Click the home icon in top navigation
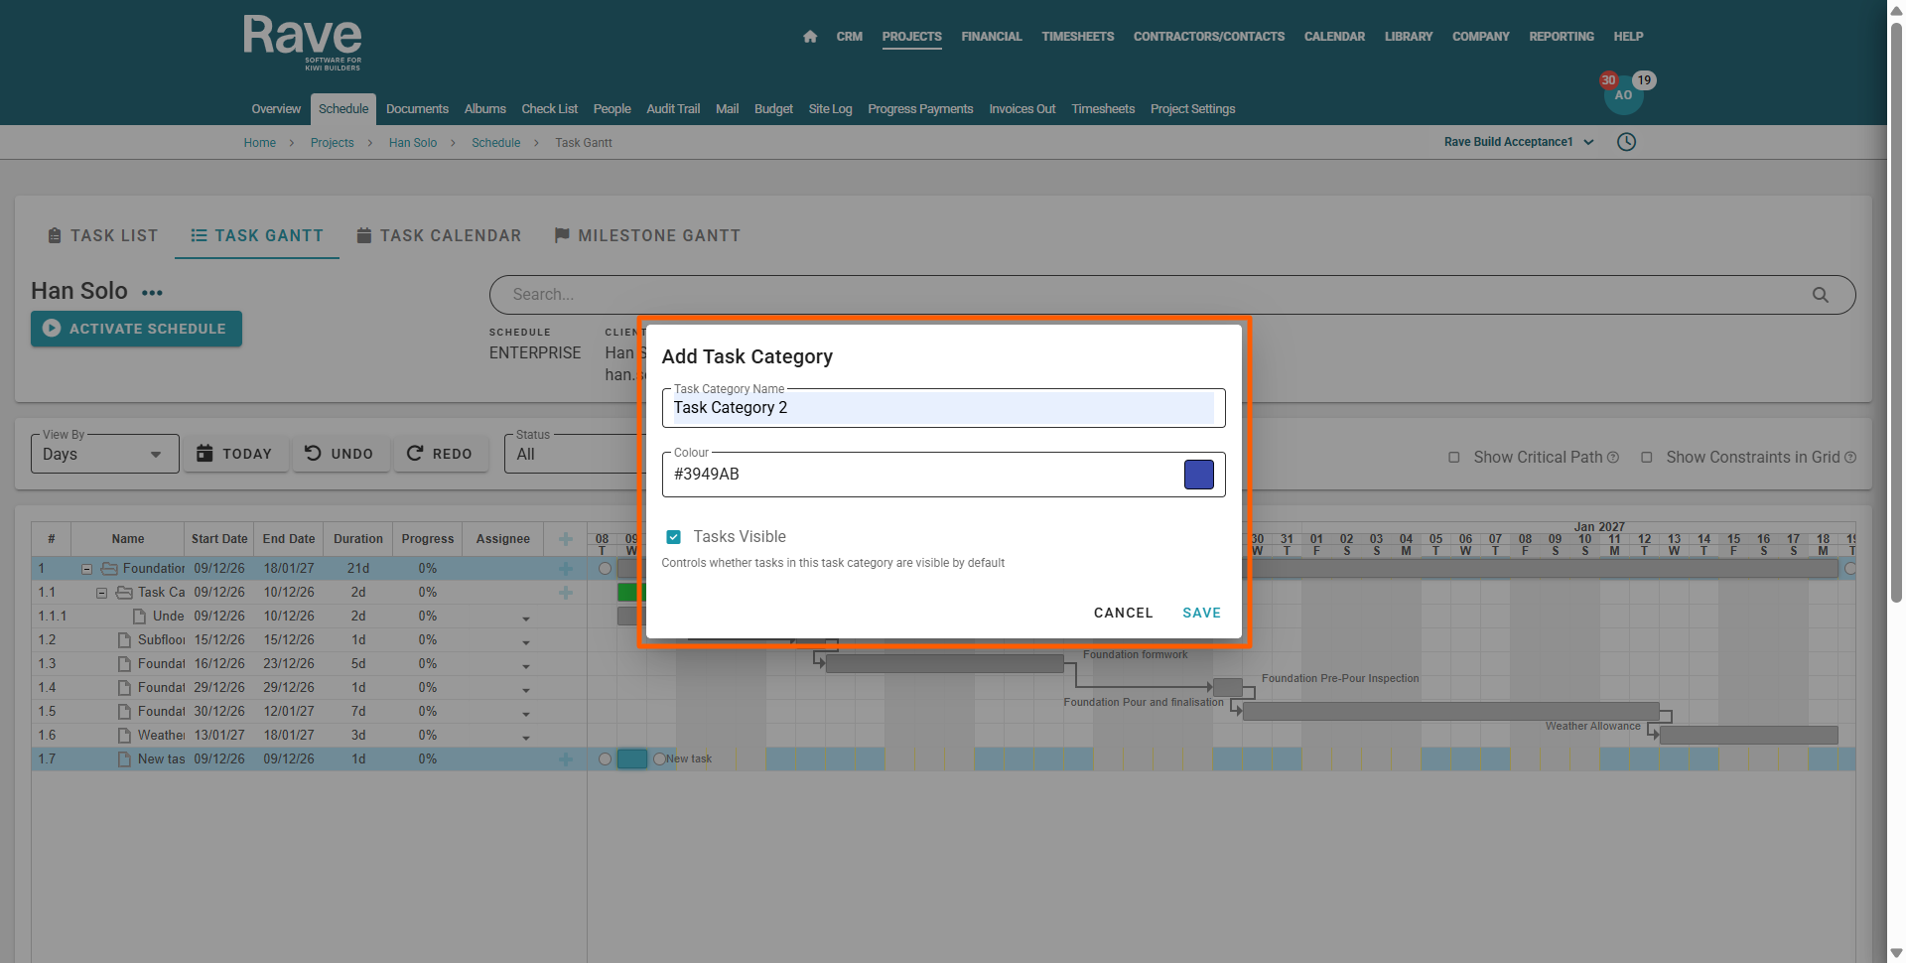Viewport: 1906px width, 963px height. point(810,37)
